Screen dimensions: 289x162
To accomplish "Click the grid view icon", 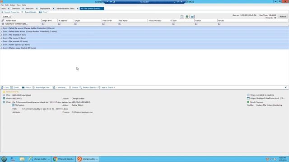I will [x=182, y=17].
